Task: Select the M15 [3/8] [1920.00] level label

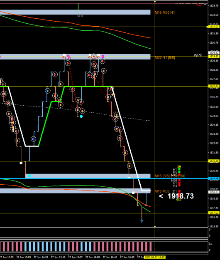Action: (170, 176)
